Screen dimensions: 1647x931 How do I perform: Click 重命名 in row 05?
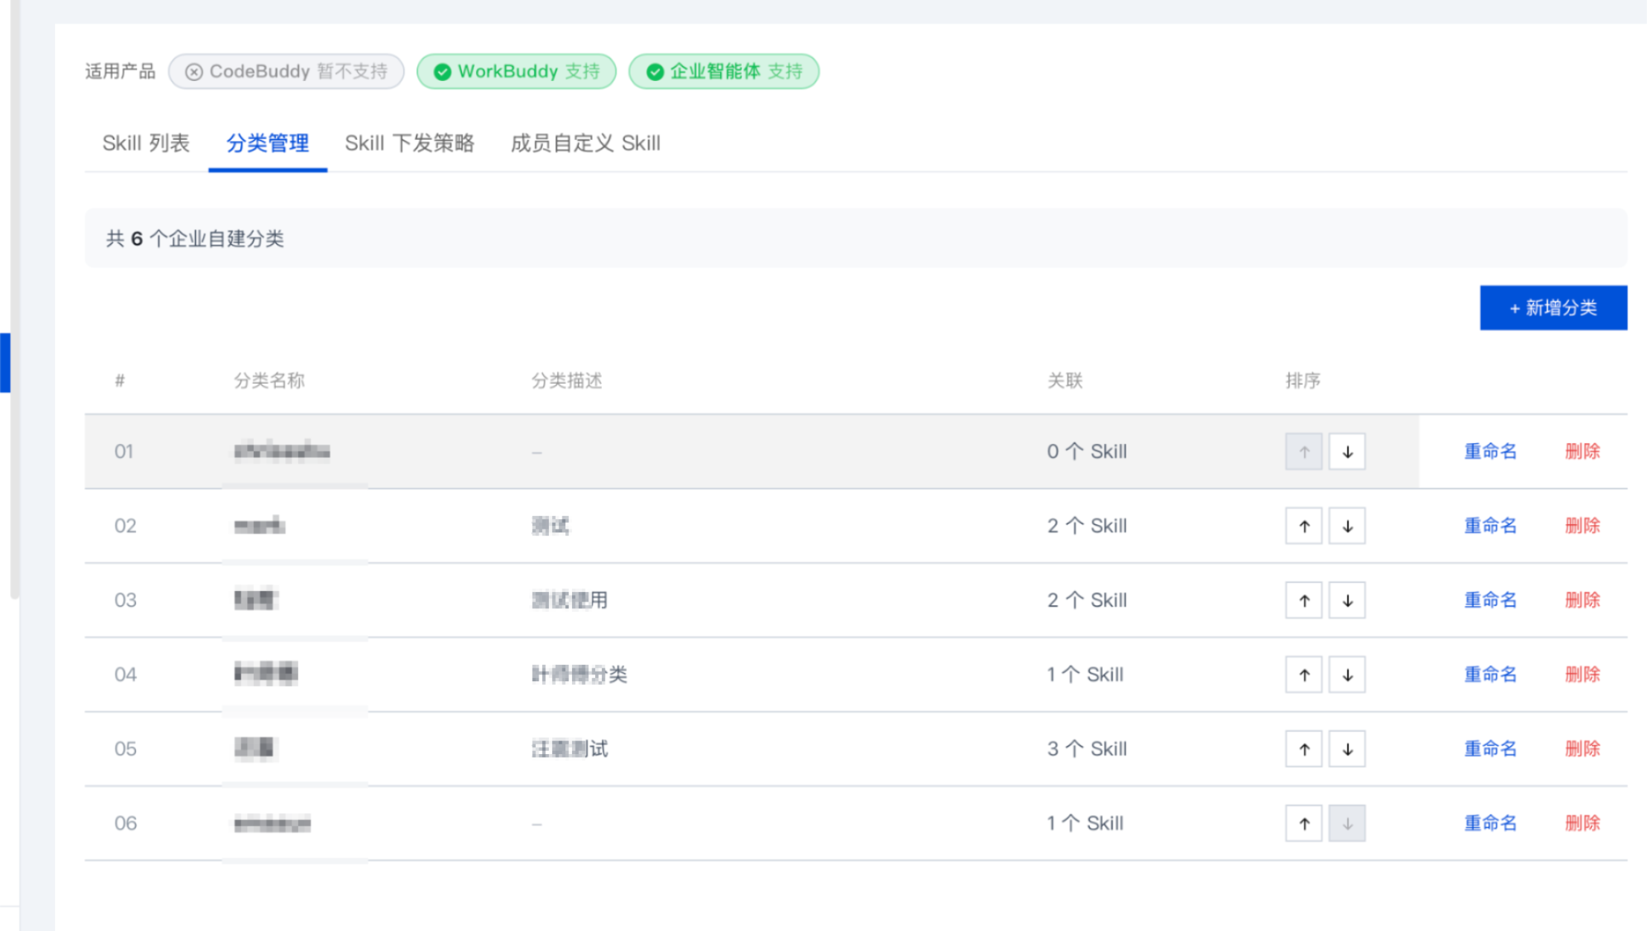tap(1490, 749)
